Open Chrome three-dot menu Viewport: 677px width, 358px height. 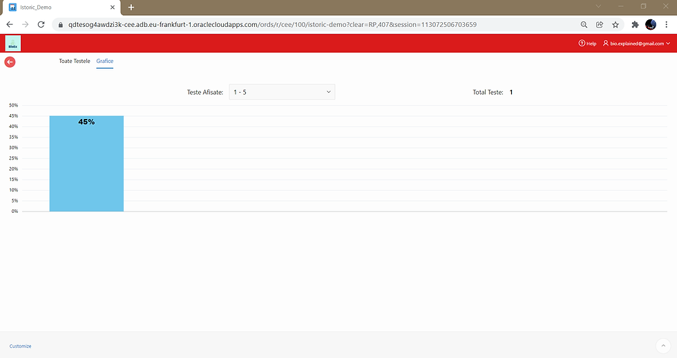(x=666, y=25)
